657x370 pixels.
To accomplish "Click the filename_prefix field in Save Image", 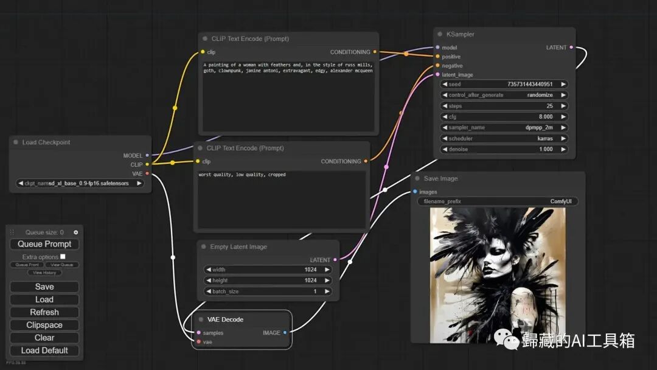I will [498, 201].
